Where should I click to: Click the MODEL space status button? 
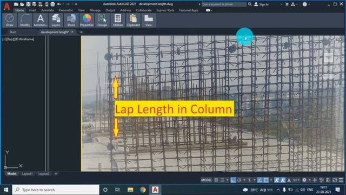click(x=207, y=180)
